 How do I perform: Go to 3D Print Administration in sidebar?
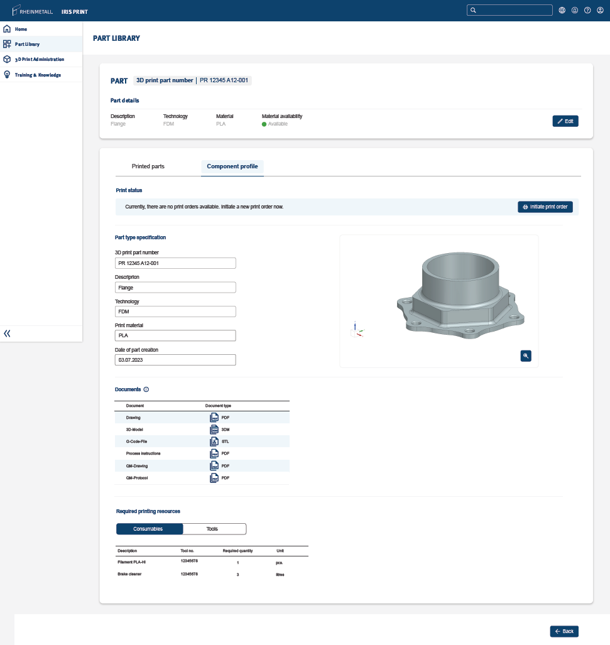point(40,60)
